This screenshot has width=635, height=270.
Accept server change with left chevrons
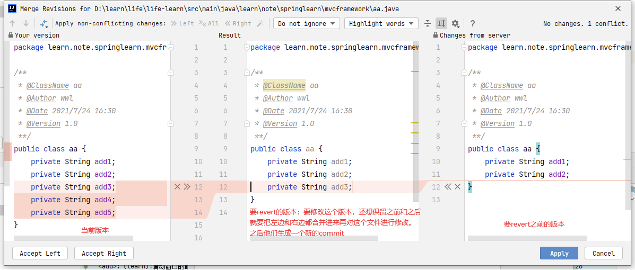pos(448,187)
